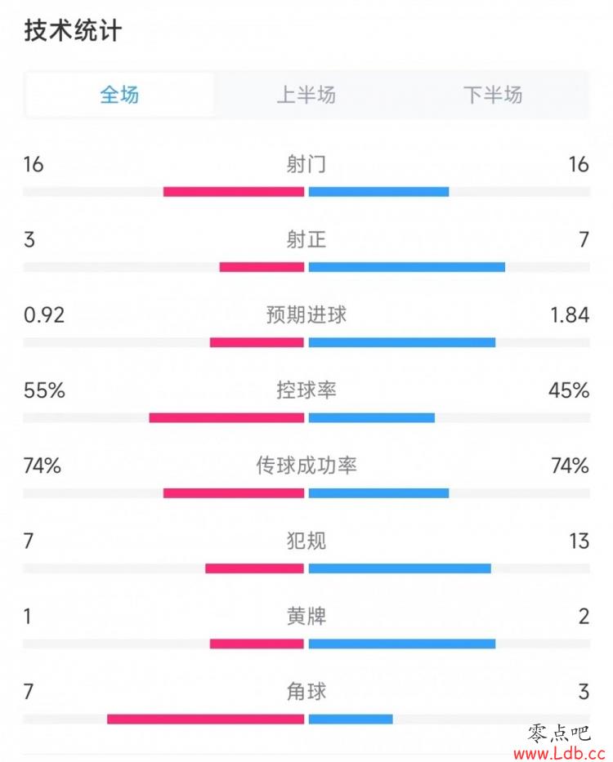
Task: Click the 控球率 label
Action: tap(306, 390)
